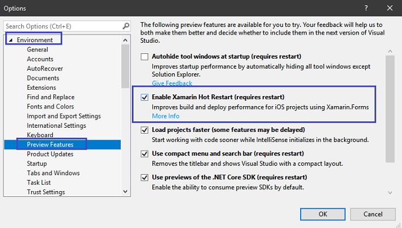Click the options tree scrollbar thumb

click(x=125, y=66)
